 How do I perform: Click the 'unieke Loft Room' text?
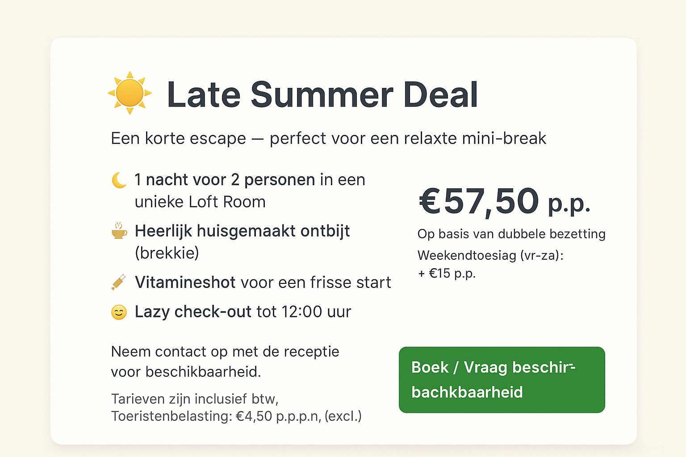click(200, 202)
